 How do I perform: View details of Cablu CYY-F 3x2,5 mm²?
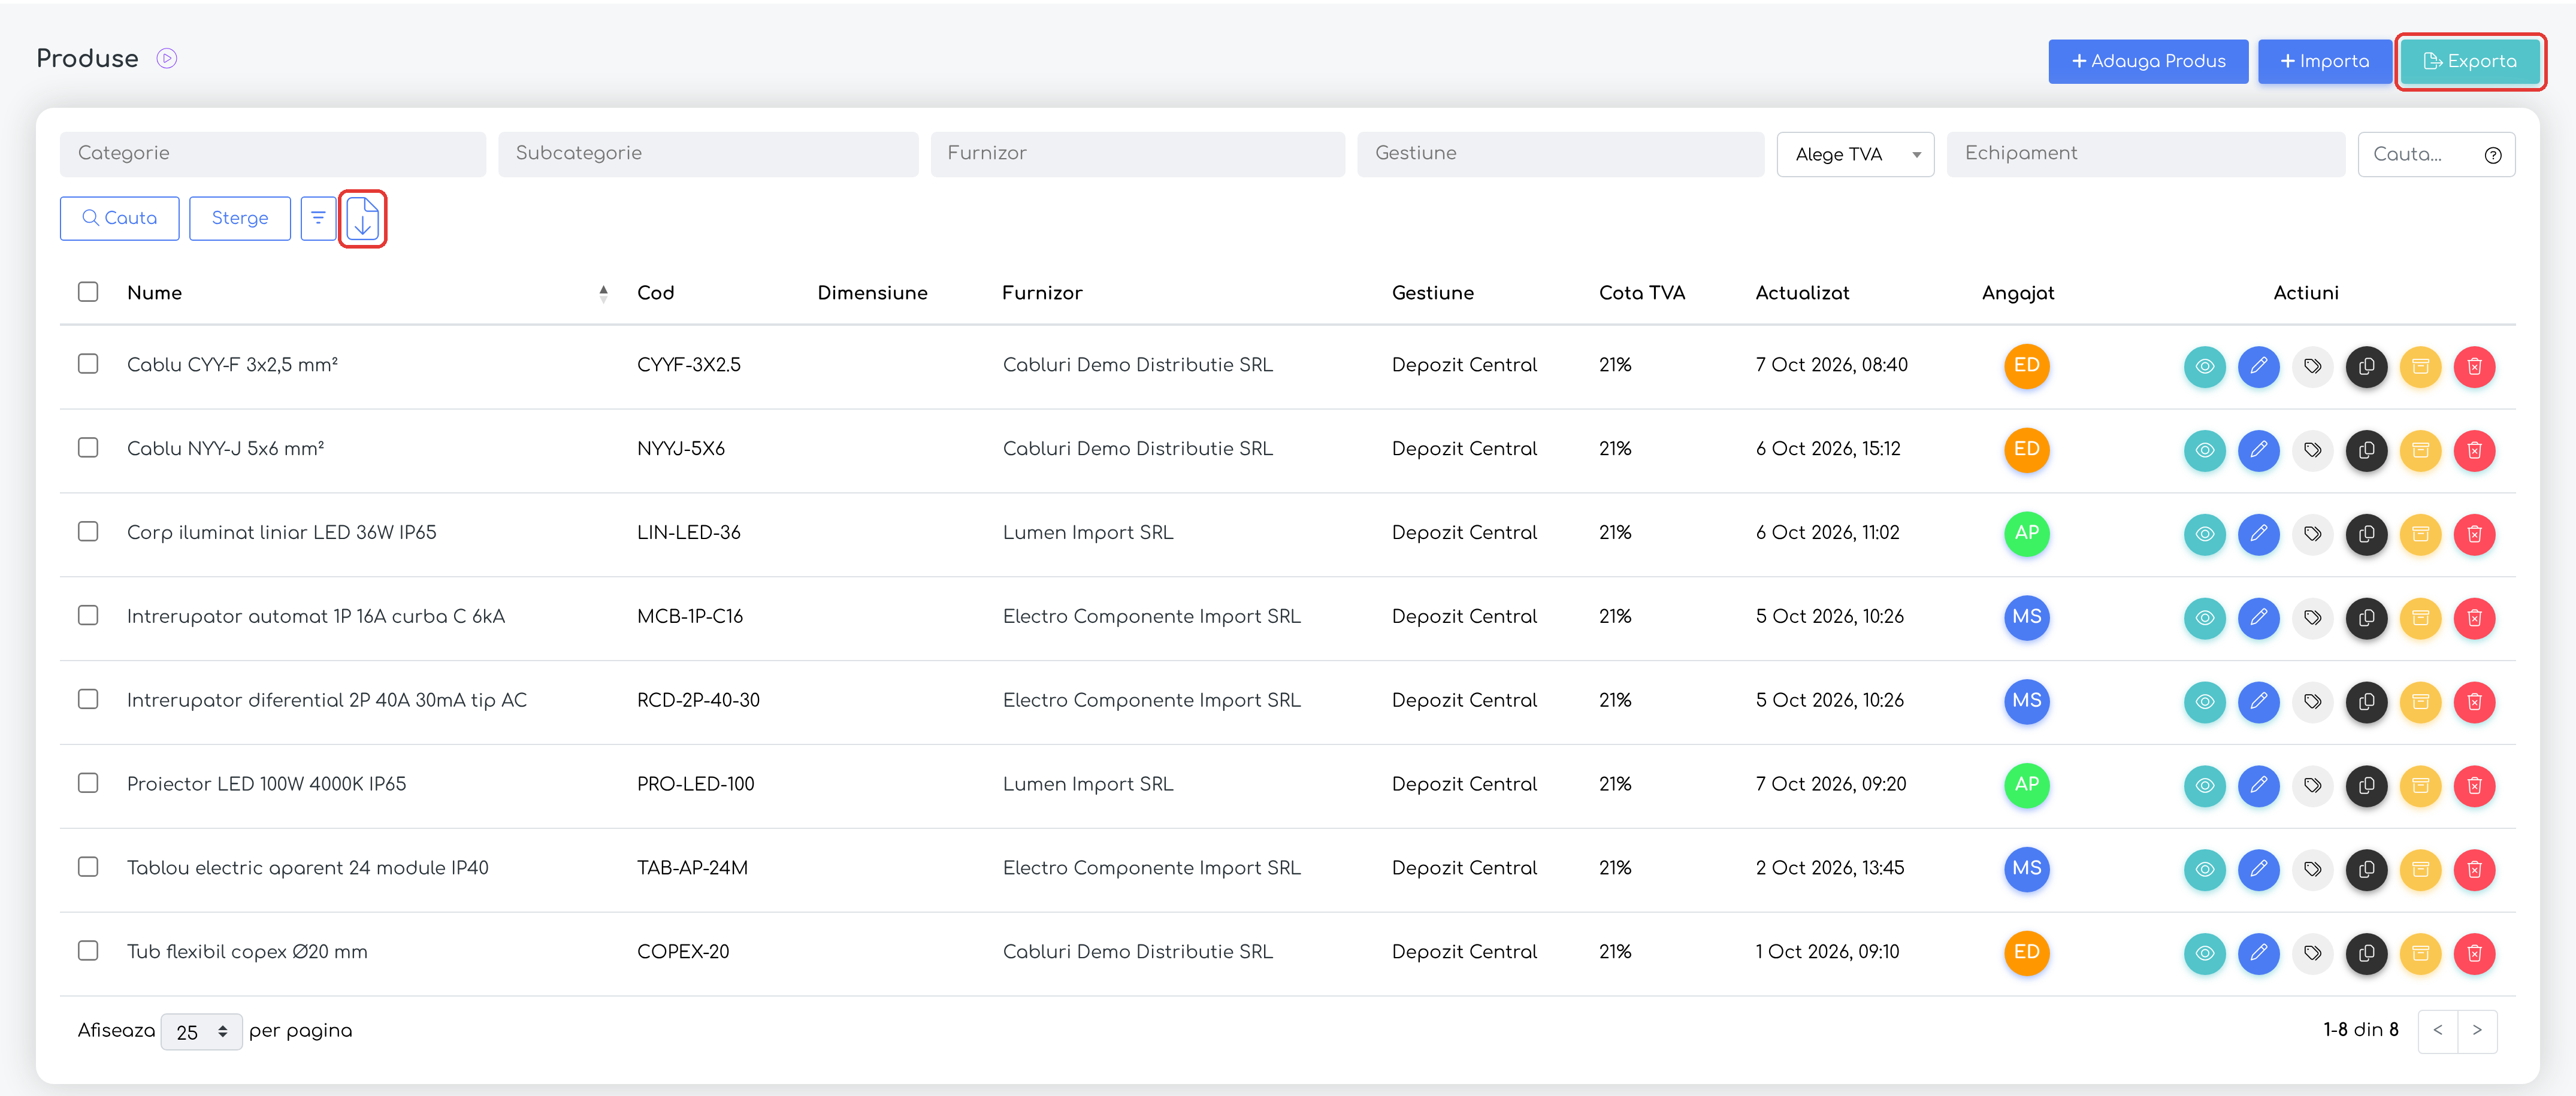pos(2204,367)
